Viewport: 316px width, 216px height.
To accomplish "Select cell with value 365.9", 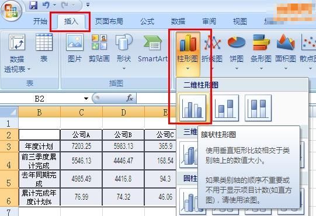I will pyautogui.click(x=161, y=146).
